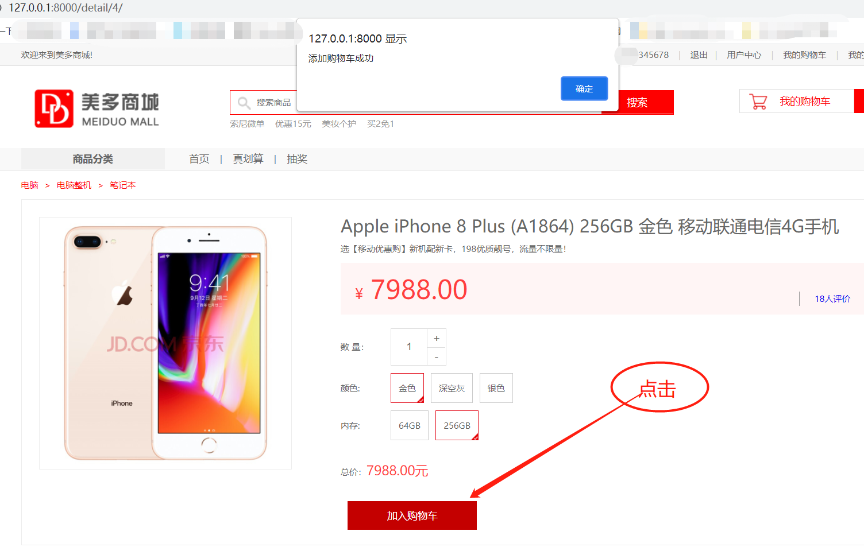Open the 抽奖 nav item
The image size is (864, 547).
coord(297,159)
